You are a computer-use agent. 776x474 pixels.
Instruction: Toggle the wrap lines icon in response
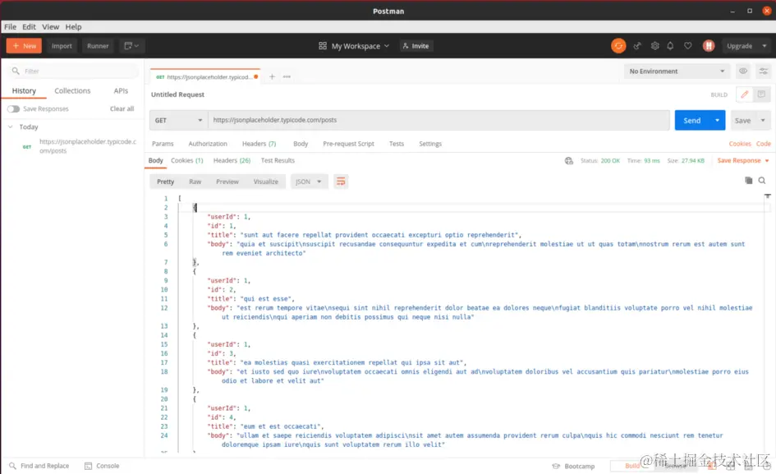(x=341, y=182)
